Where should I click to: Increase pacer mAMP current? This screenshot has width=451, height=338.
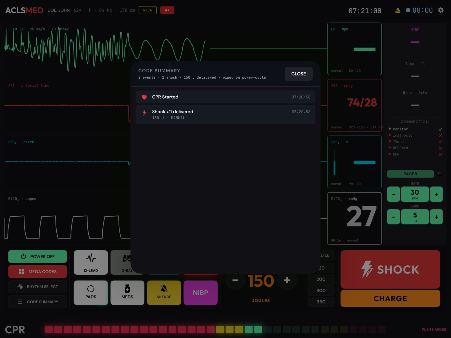[x=436, y=217]
